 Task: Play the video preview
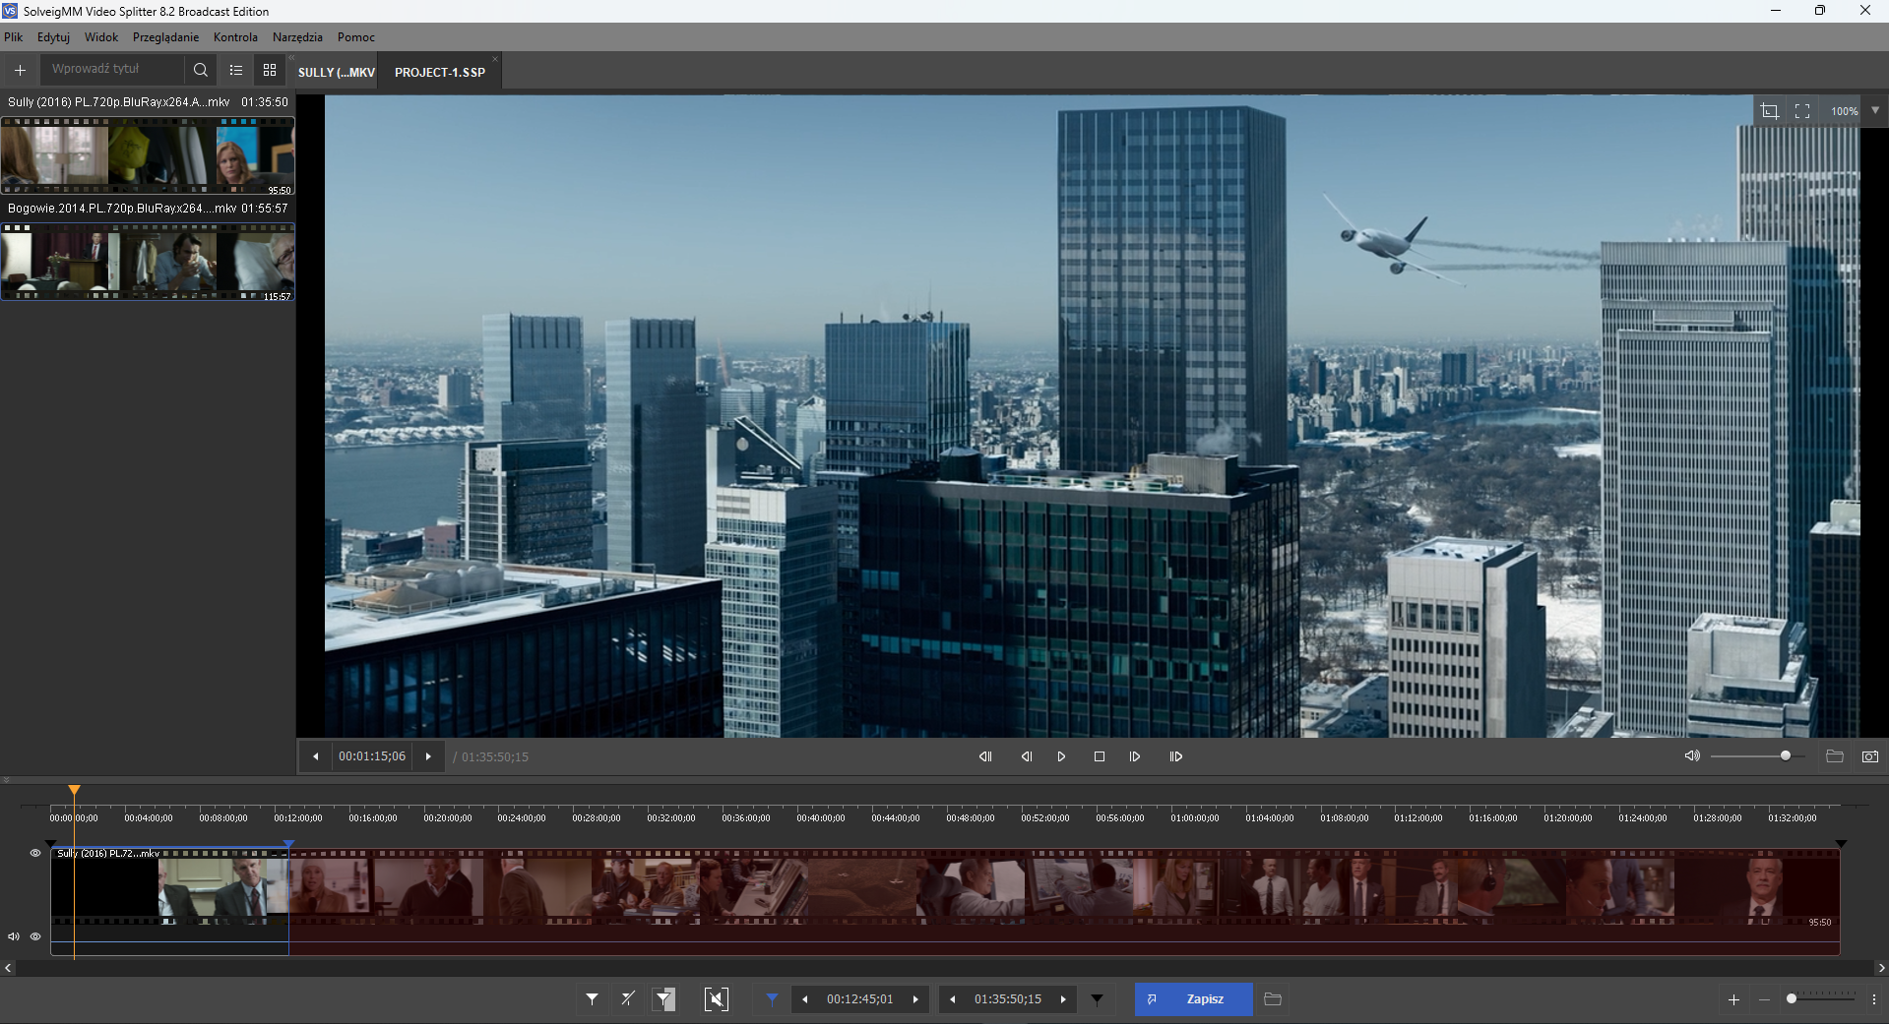coord(1061,756)
